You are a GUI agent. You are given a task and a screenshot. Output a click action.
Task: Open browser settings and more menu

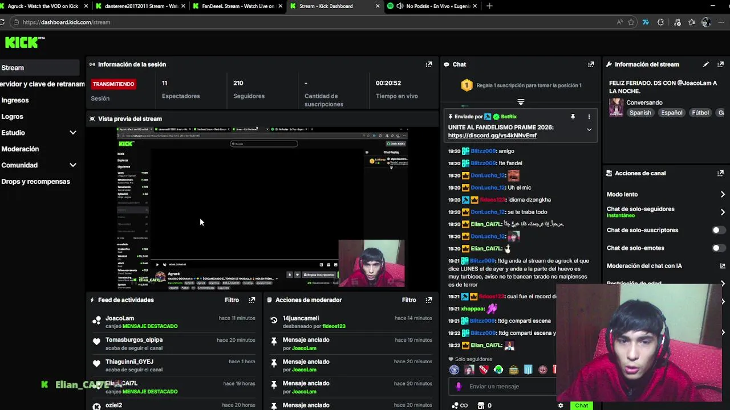(x=720, y=22)
